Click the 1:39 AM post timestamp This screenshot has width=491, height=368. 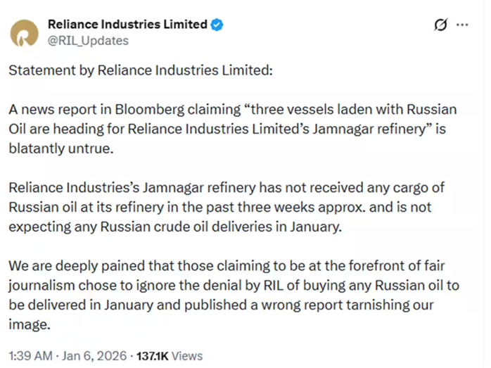tap(30, 355)
